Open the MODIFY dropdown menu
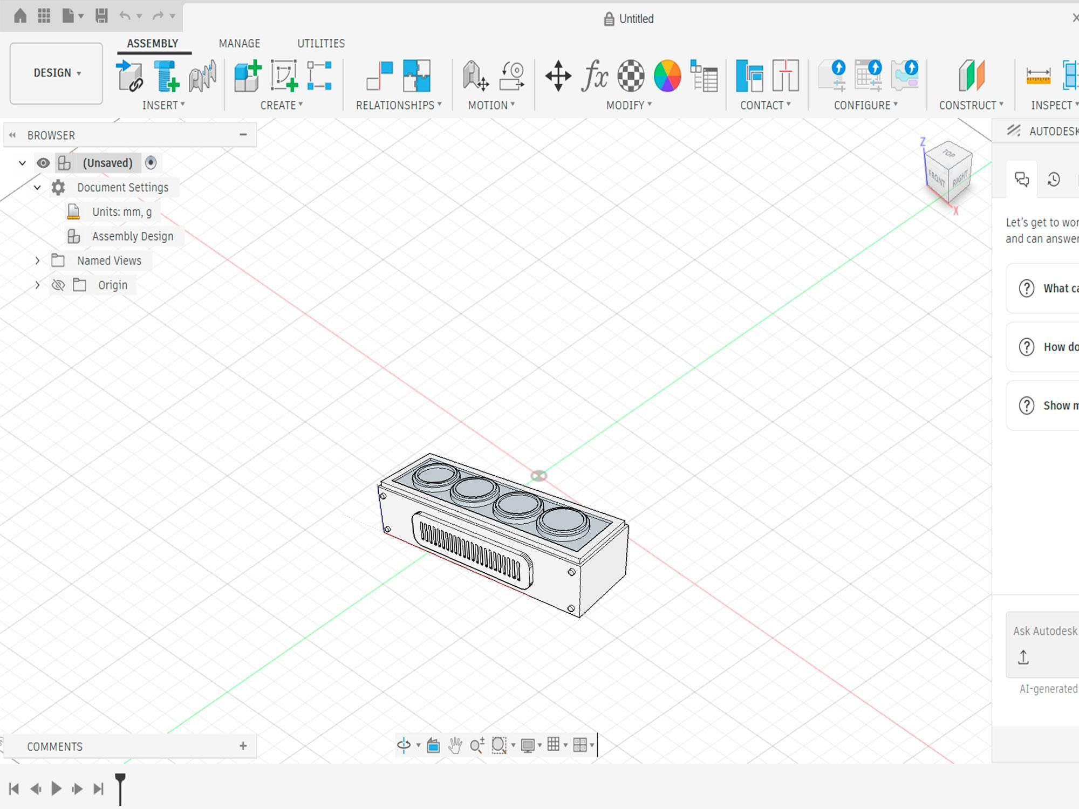Screen dimensions: 1079x809 coord(629,105)
